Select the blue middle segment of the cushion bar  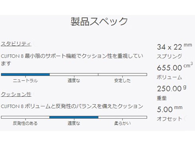point(74,117)
